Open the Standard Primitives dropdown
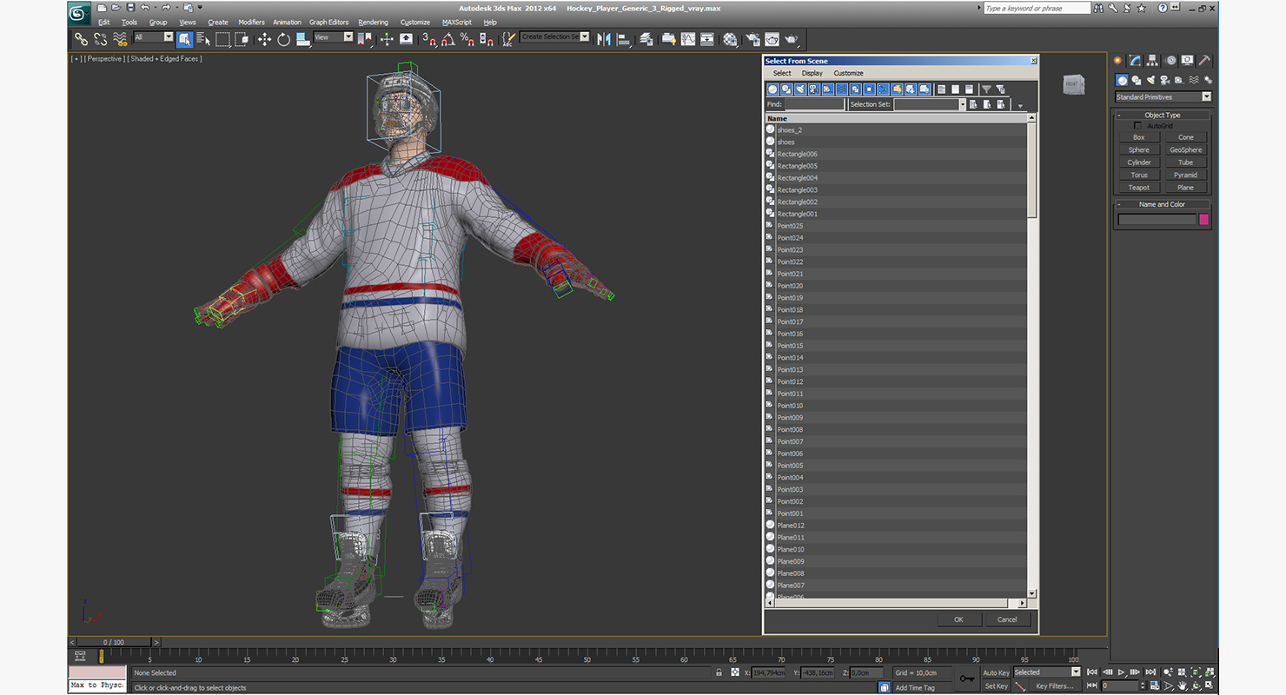This screenshot has height=695, width=1286. (1163, 97)
